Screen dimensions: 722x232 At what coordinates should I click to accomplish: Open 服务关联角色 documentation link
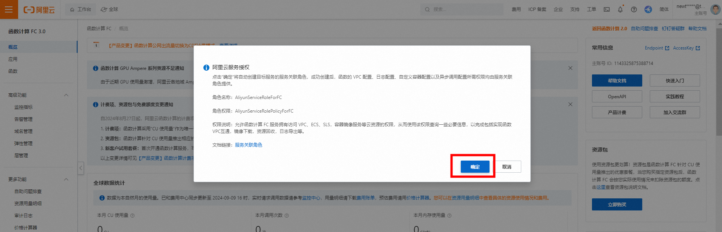tap(248, 145)
